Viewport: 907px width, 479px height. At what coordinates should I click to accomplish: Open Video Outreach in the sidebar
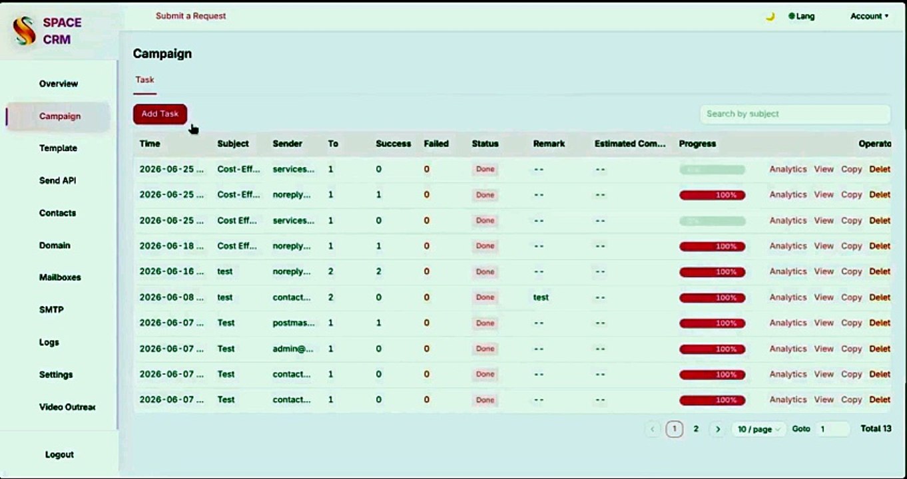(67, 406)
